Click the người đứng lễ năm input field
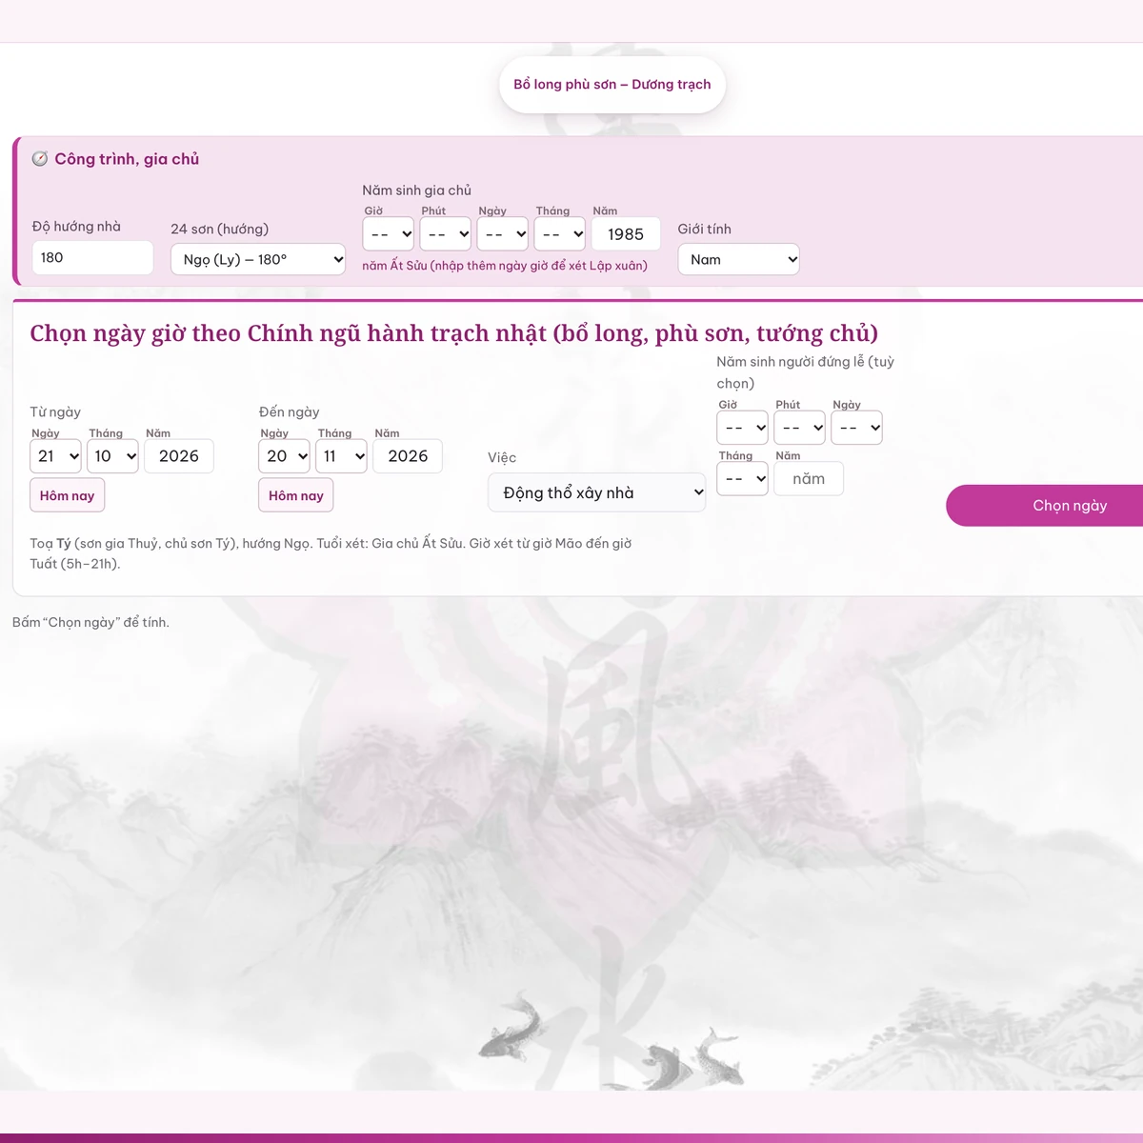This screenshot has width=1143, height=1143. [x=809, y=478]
